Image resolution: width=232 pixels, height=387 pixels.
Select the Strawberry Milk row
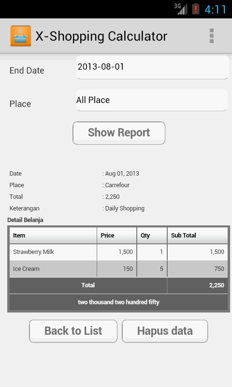118,252
